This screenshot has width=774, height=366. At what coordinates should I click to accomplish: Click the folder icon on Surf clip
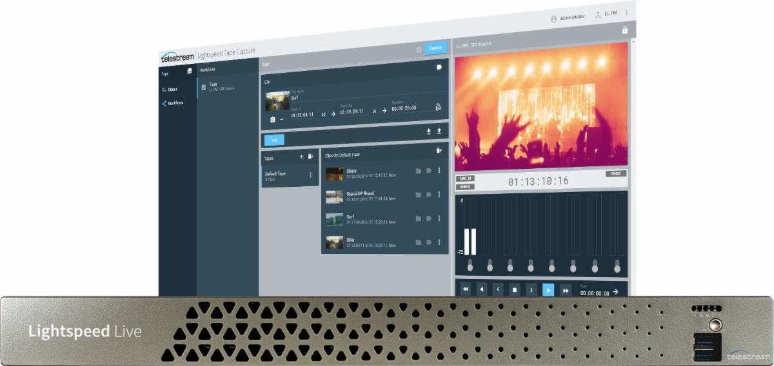pos(418,218)
